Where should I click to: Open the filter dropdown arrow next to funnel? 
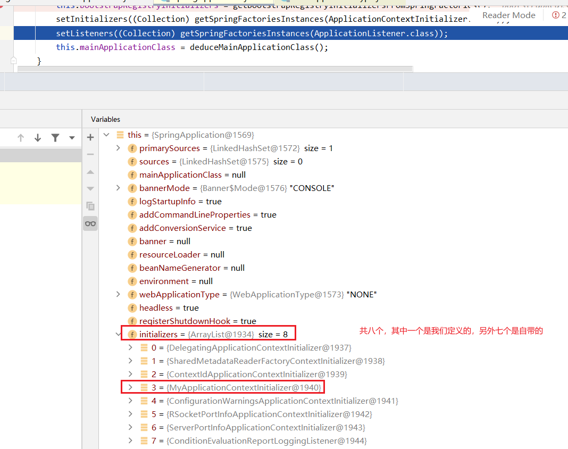[72, 138]
